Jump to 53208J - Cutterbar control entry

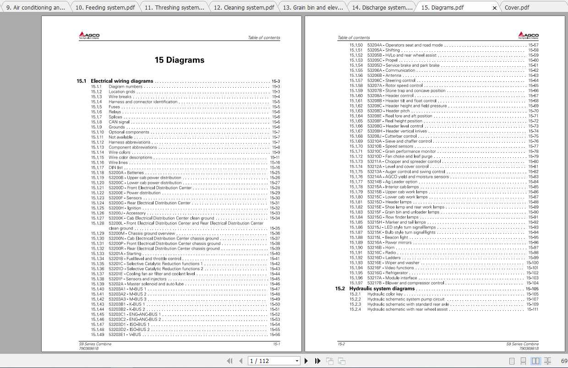point(392,136)
